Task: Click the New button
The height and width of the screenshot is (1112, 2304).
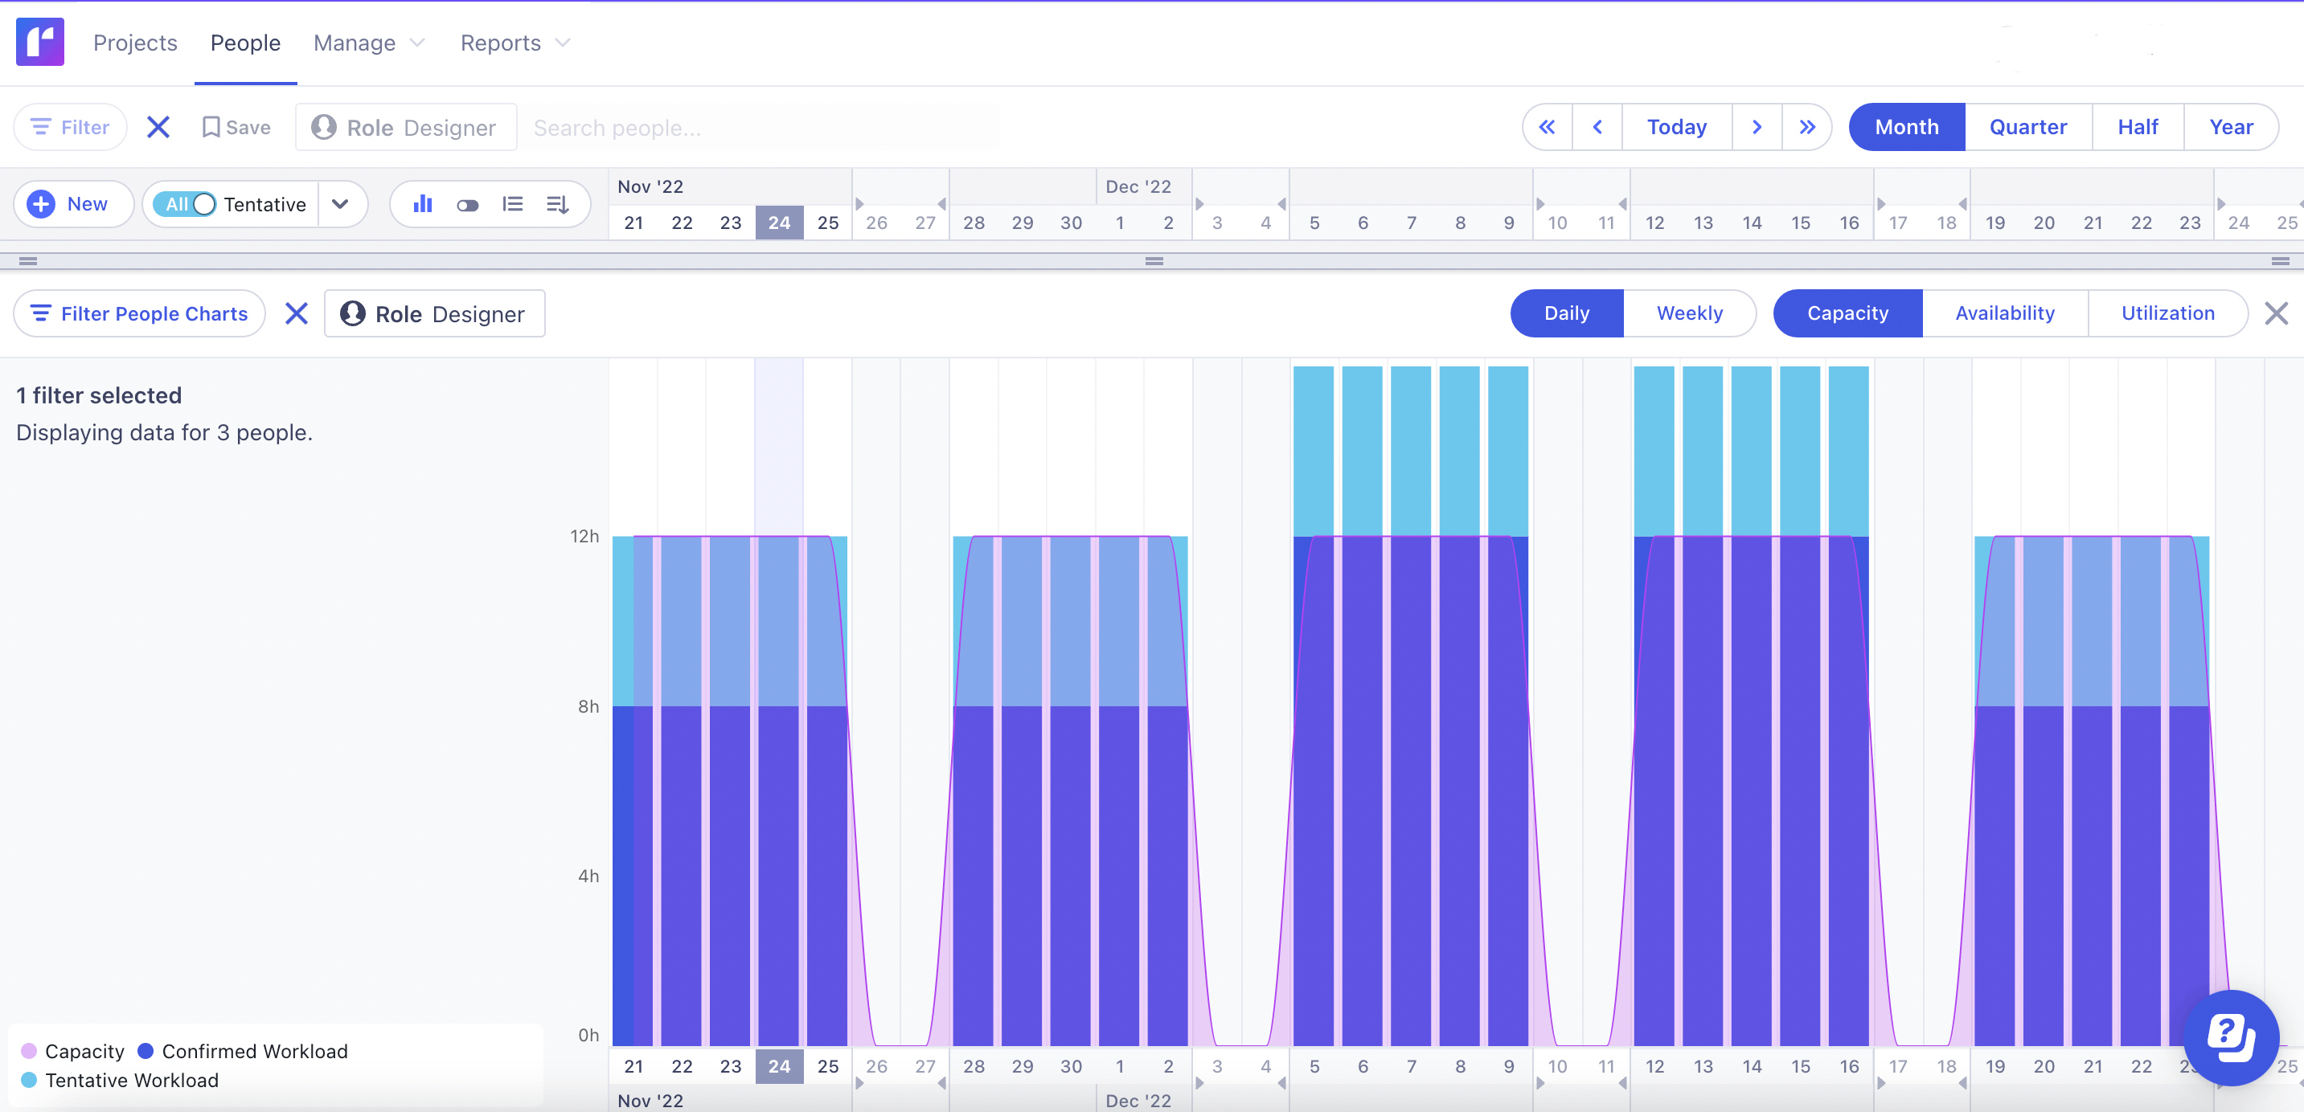Action: (x=73, y=204)
